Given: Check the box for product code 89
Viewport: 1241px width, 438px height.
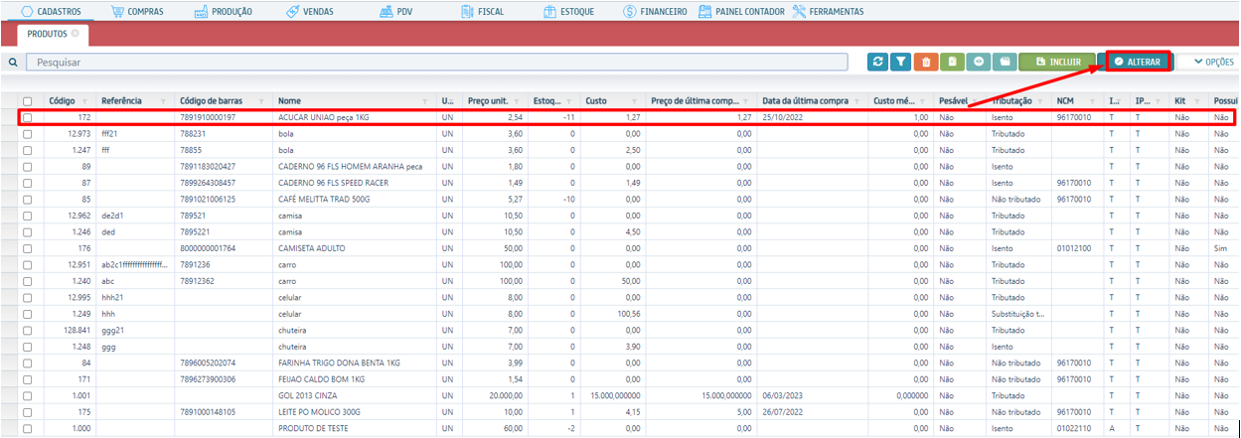Looking at the screenshot, I should (x=28, y=166).
